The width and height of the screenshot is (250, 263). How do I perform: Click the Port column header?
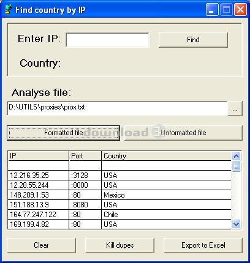(85, 156)
